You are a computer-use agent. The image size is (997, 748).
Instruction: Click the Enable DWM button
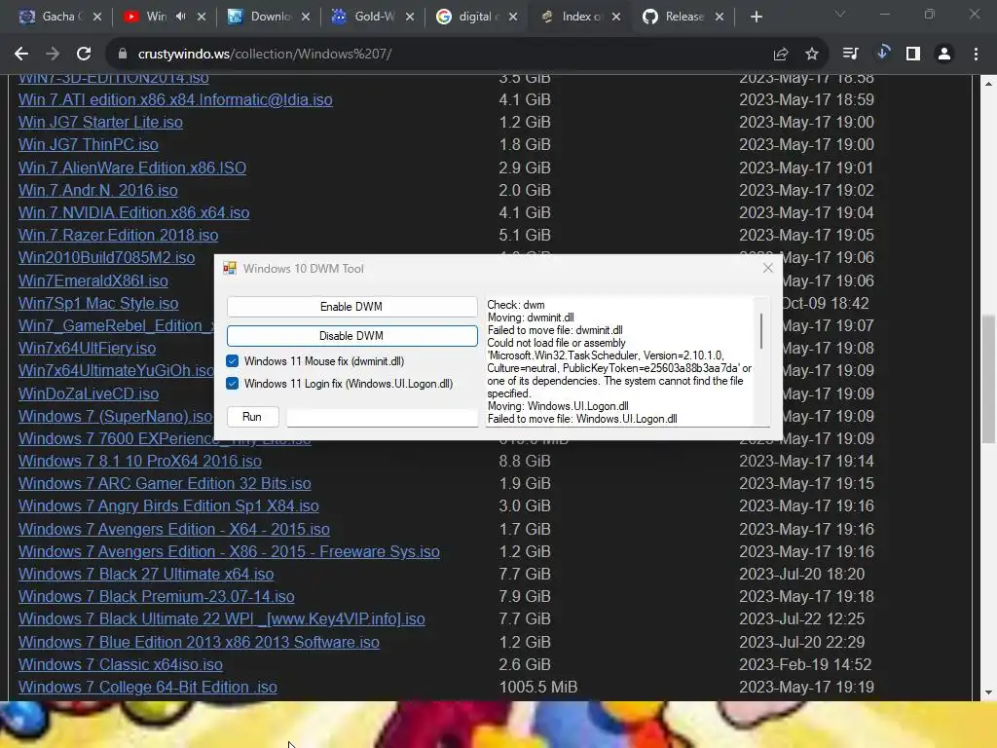pos(351,307)
